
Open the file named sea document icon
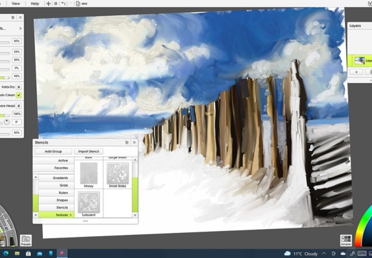(x=78, y=3)
